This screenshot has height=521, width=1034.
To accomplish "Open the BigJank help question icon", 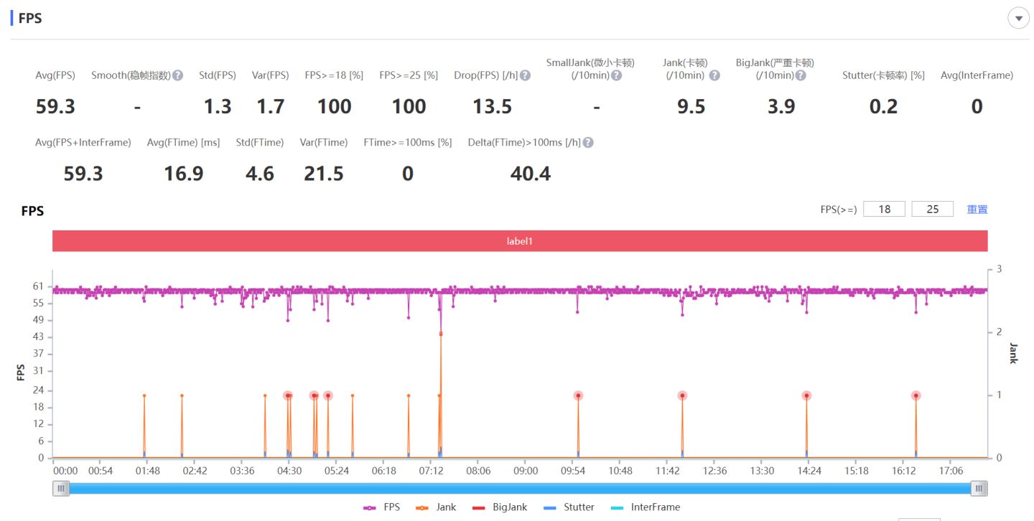I will [x=801, y=75].
